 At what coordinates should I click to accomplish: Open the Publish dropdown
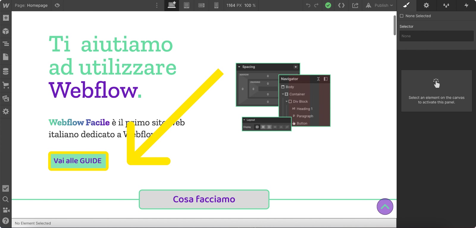coord(379,5)
